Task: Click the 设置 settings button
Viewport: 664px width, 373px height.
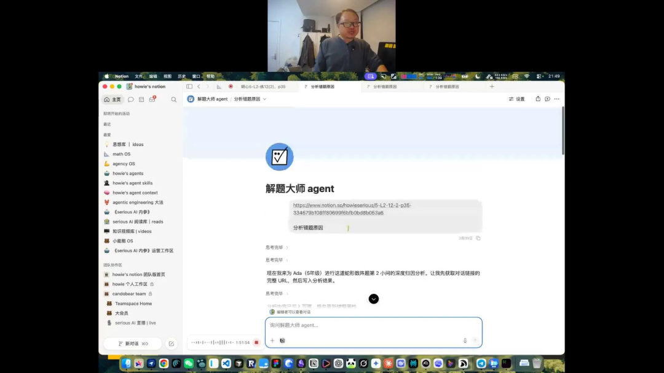Action: click(516, 99)
